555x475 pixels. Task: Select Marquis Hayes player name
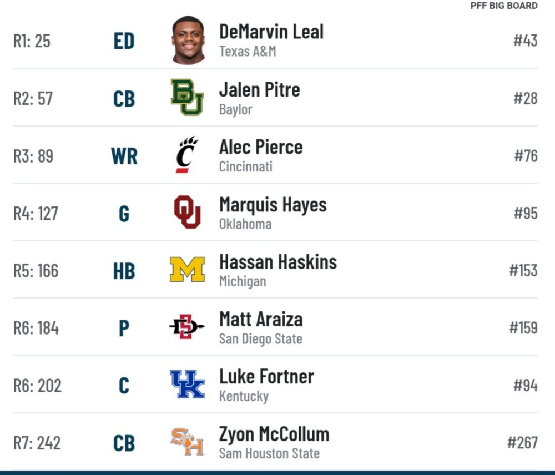(x=273, y=205)
